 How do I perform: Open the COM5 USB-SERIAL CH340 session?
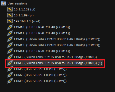[x=40, y=69]
